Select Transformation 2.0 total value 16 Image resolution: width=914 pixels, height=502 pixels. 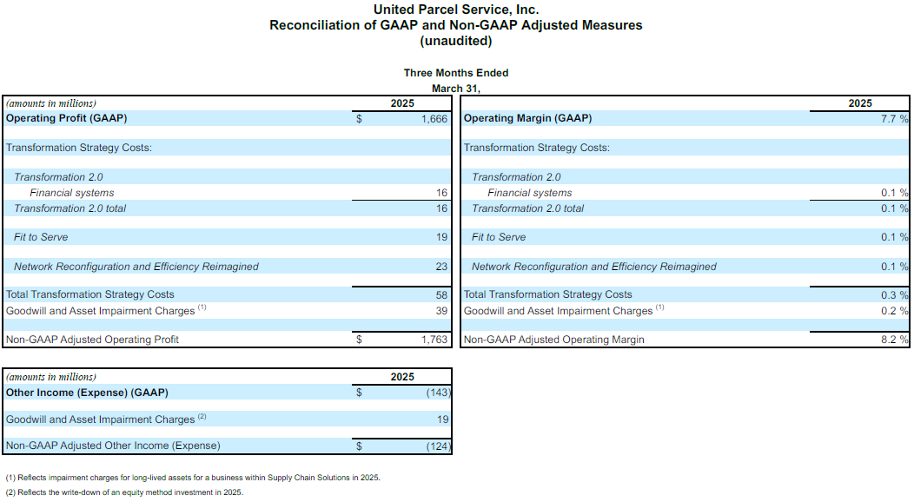(442, 208)
